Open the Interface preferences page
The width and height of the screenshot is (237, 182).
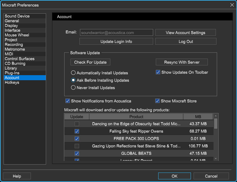[x=25, y=30]
